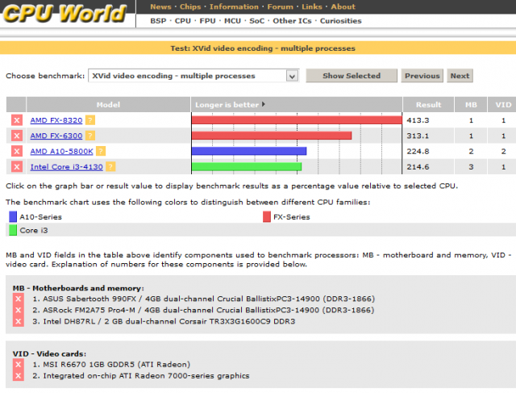
Task: Remove MSI R6670 video card with X icon
Action: click(18, 364)
